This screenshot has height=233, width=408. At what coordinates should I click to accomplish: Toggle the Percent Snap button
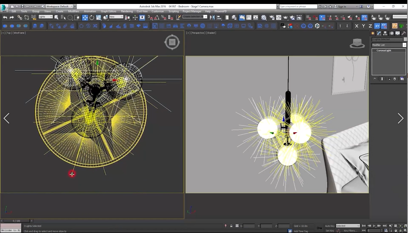tap(164, 18)
